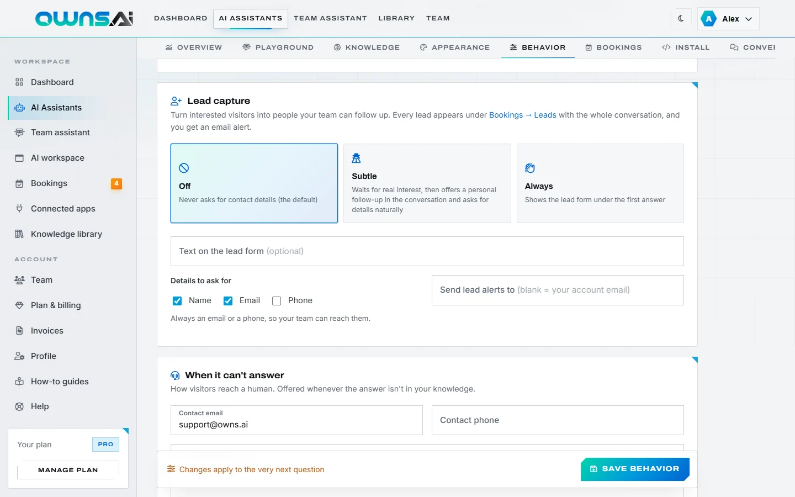Select the Subtle lead capture mode
Screen dimensions: 795x497
click(x=427, y=183)
